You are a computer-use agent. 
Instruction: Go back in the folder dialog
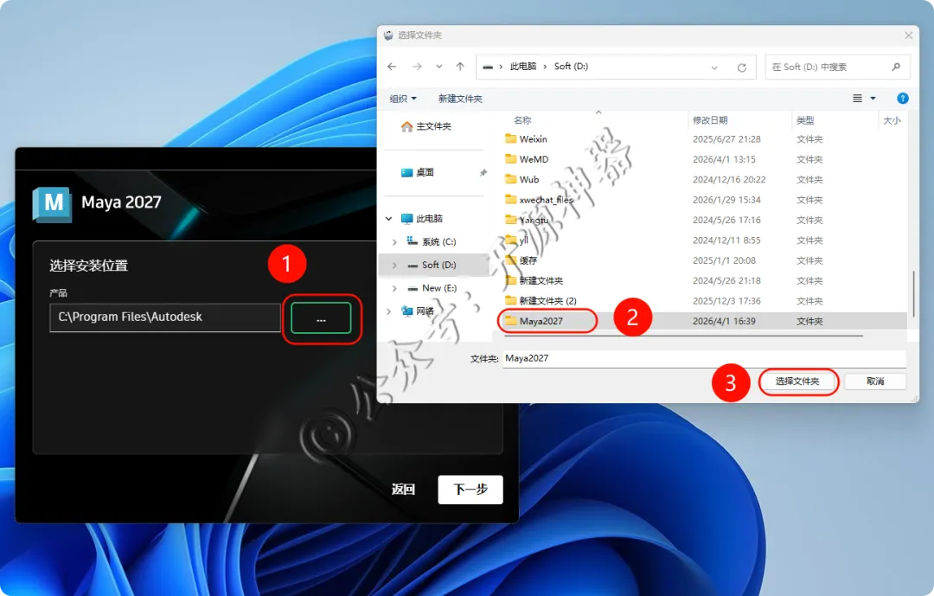392,67
